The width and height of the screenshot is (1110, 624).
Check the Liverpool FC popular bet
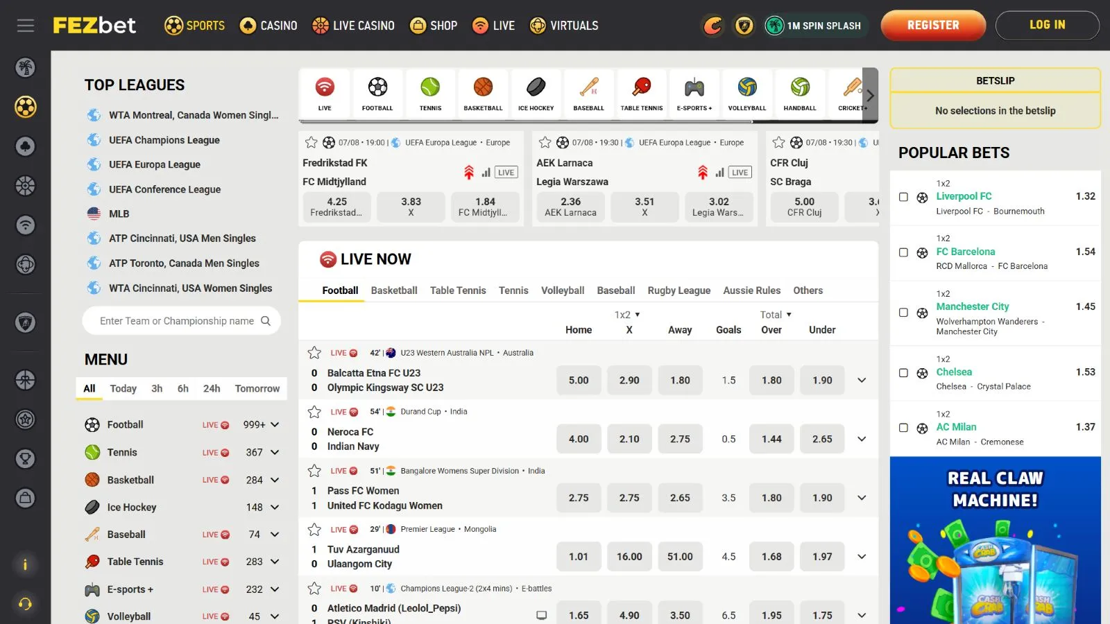(903, 197)
